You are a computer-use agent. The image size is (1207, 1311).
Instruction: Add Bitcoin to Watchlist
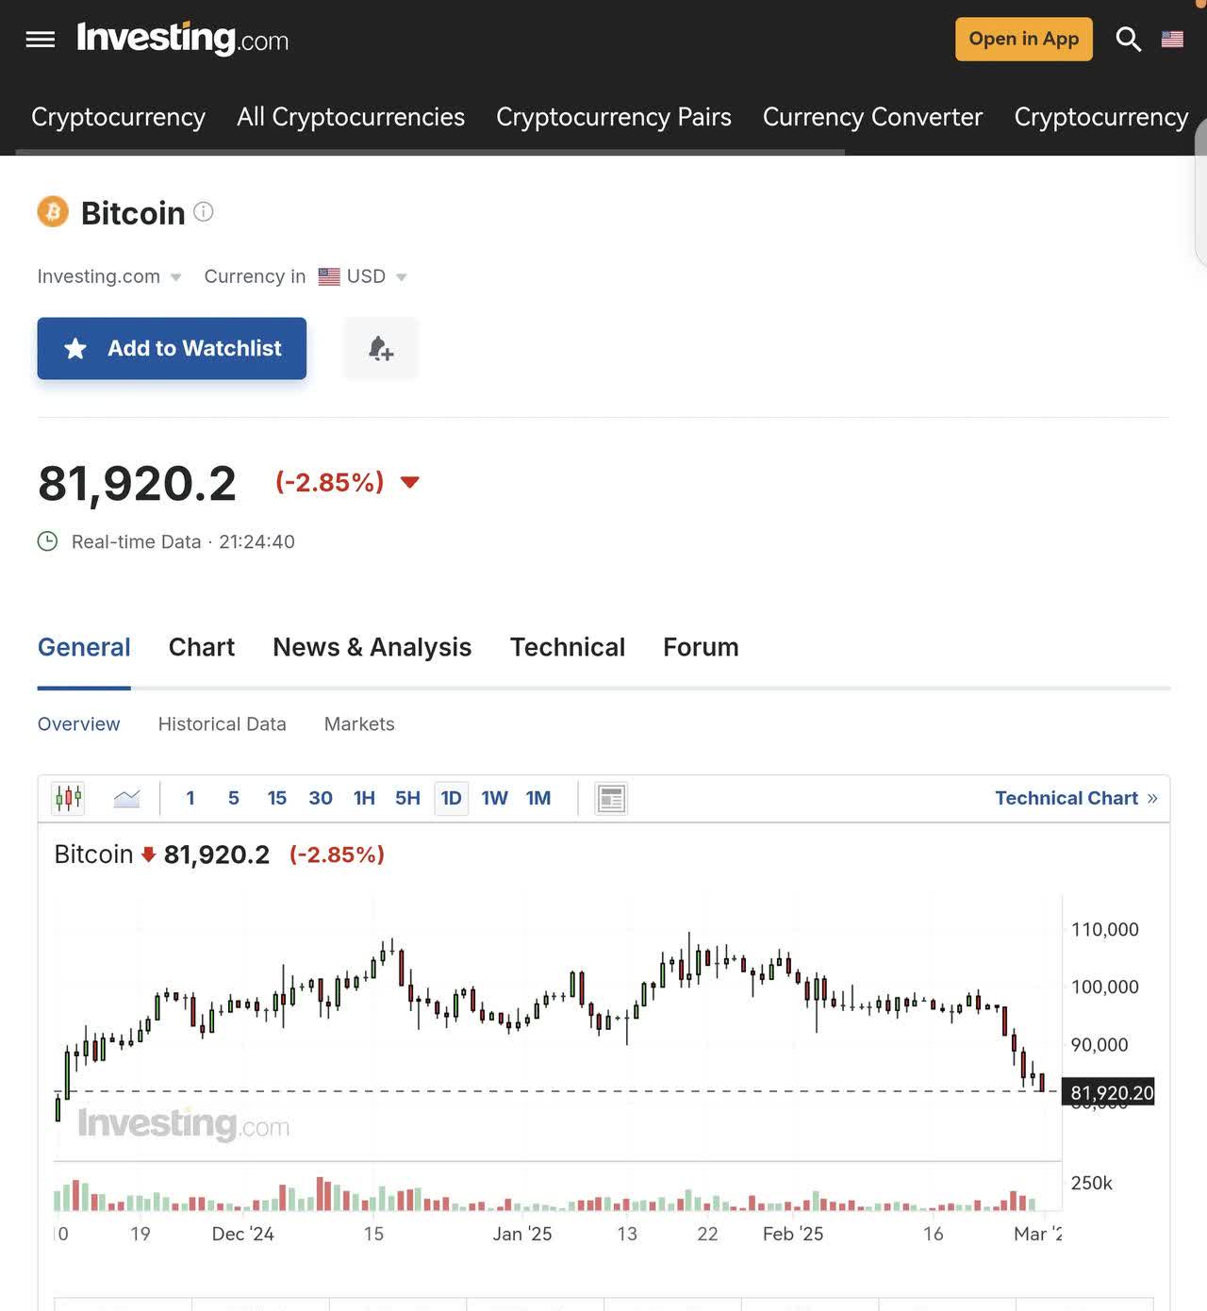[172, 348]
